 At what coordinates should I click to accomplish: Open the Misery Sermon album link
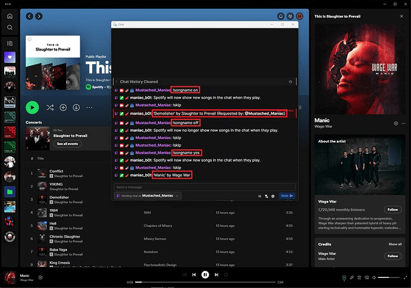pyautogui.click(x=155, y=239)
